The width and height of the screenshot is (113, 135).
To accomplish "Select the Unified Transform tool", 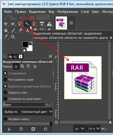I will pos(42,24).
